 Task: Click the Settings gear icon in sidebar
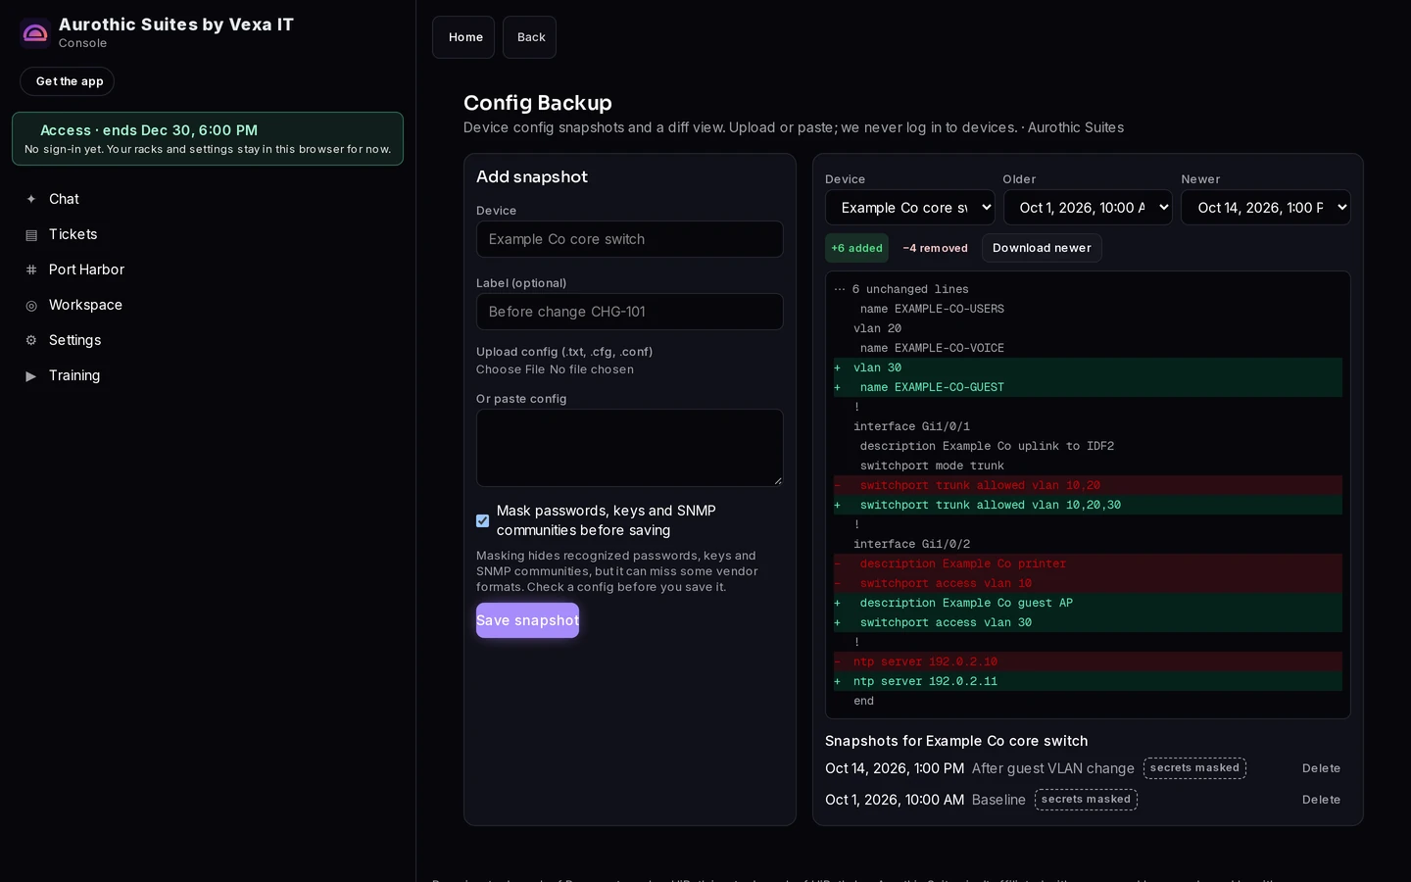tap(31, 340)
